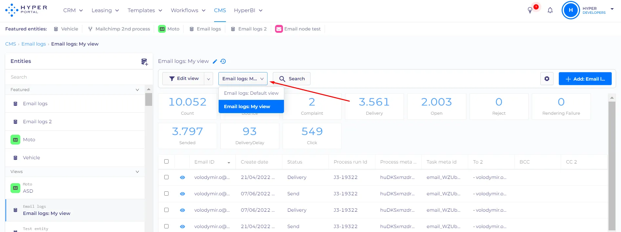
Task: Select the CMS tab
Action: click(220, 10)
